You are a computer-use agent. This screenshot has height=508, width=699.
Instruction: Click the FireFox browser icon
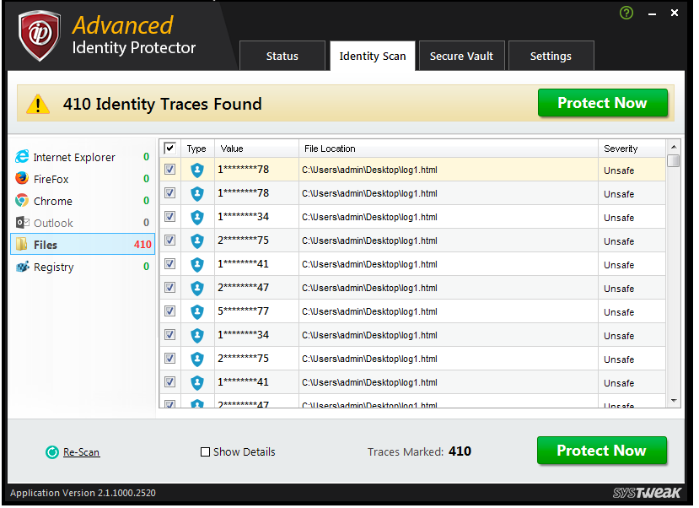(x=22, y=178)
